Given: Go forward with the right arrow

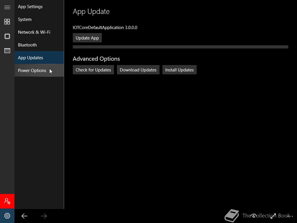Looking at the screenshot, I should coord(44,216).
